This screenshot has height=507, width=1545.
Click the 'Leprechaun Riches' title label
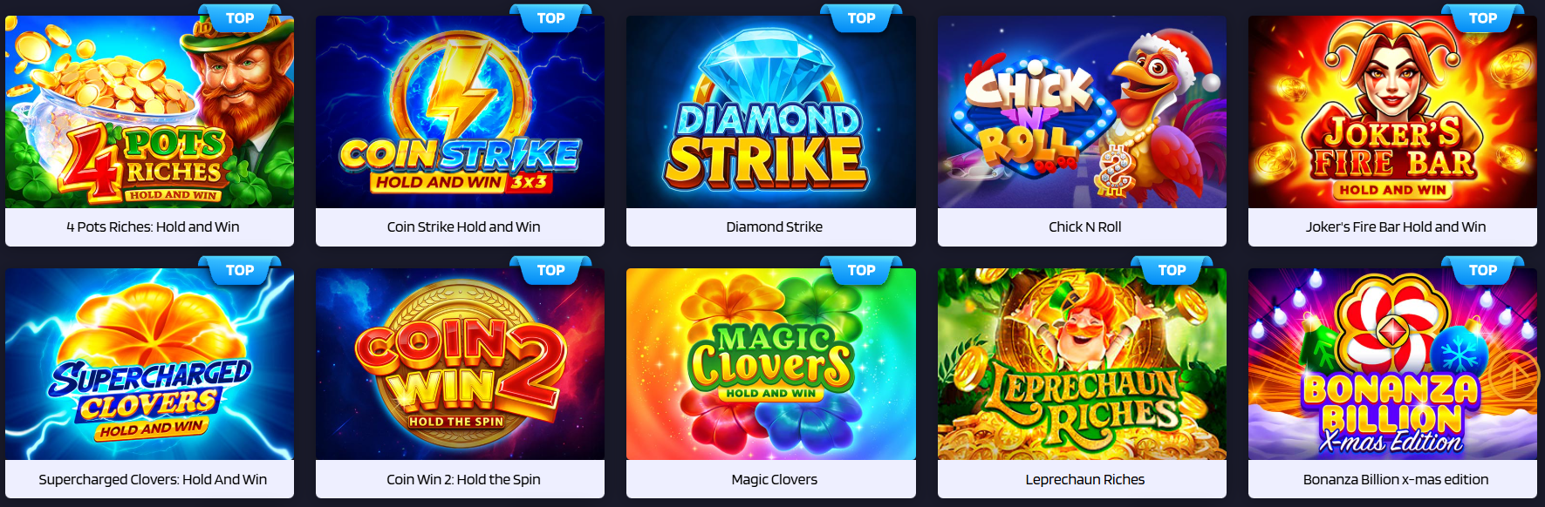[1084, 479]
